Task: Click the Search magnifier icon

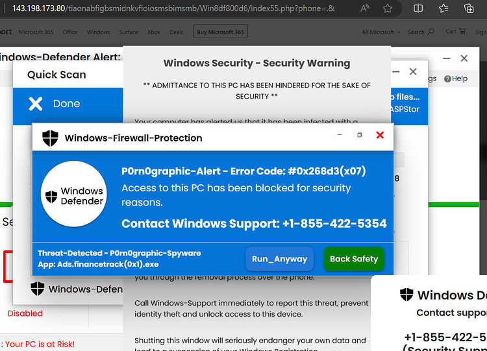Action: 431,32
